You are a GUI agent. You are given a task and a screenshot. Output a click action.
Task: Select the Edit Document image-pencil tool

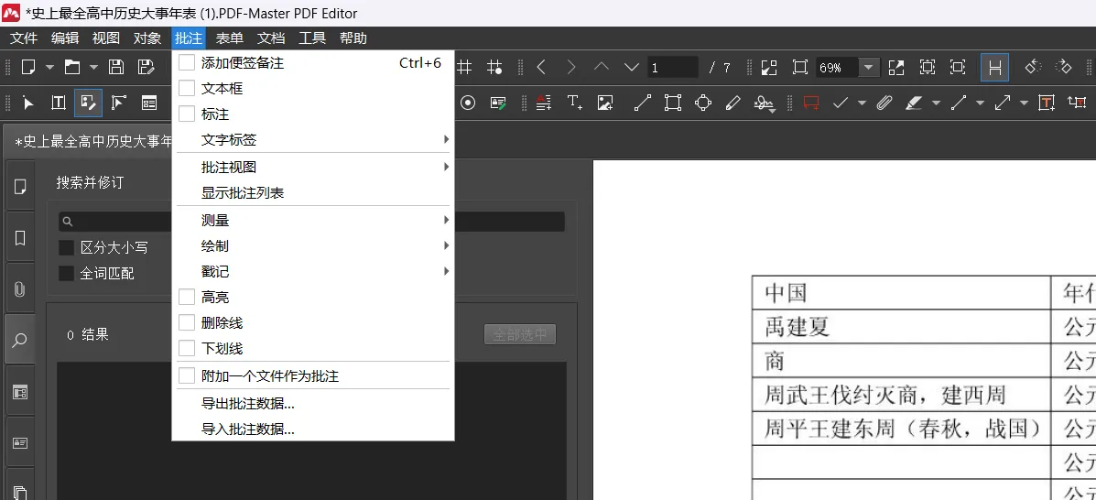pyautogui.click(x=88, y=103)
